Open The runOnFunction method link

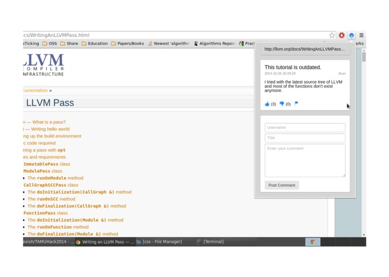point(58,227)
